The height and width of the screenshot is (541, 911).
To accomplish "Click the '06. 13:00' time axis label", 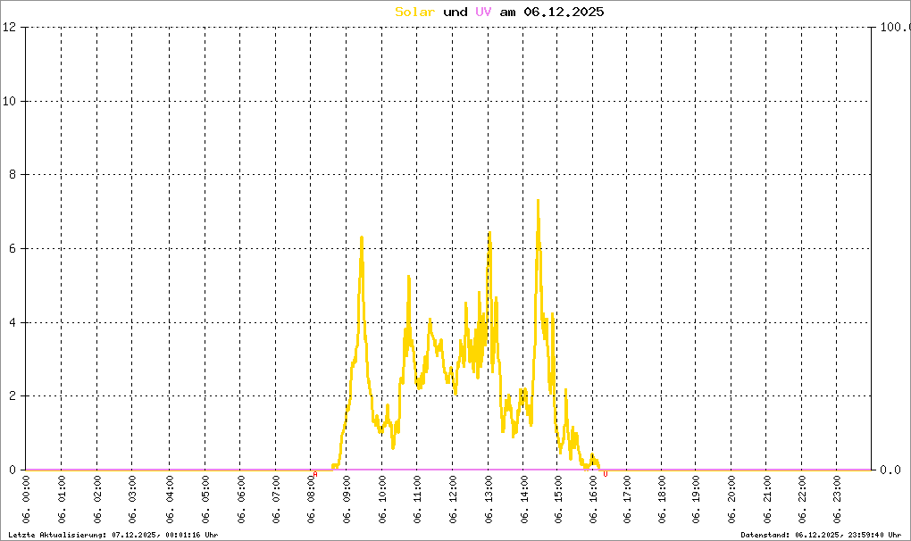I will [488, 500].
